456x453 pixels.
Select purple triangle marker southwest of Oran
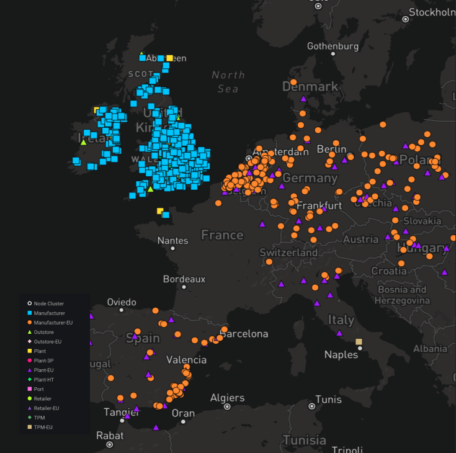156,427
